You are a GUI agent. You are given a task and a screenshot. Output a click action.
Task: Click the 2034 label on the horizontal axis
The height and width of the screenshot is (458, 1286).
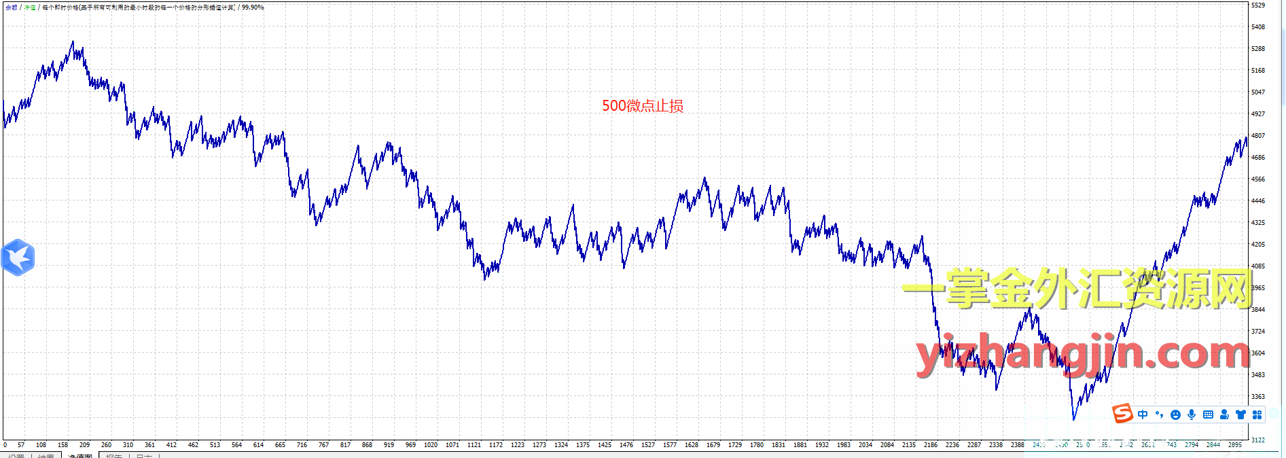point(865,445)
